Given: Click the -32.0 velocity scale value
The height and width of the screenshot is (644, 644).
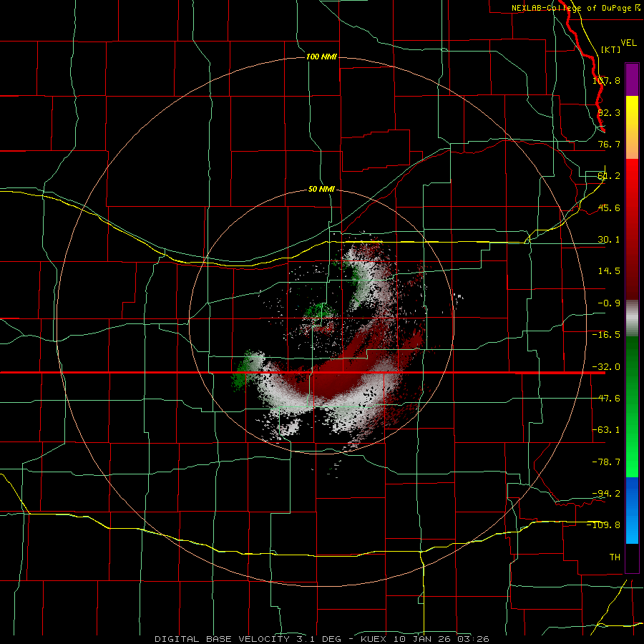Looking at the screenshot, I should [x=606, y=367].
